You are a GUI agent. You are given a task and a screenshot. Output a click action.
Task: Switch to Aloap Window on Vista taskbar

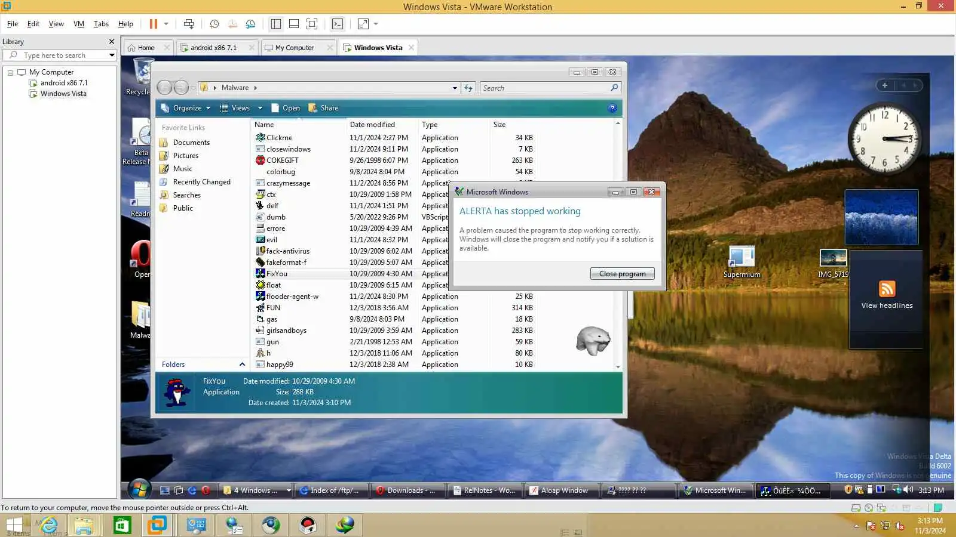(x=560, y=490)
